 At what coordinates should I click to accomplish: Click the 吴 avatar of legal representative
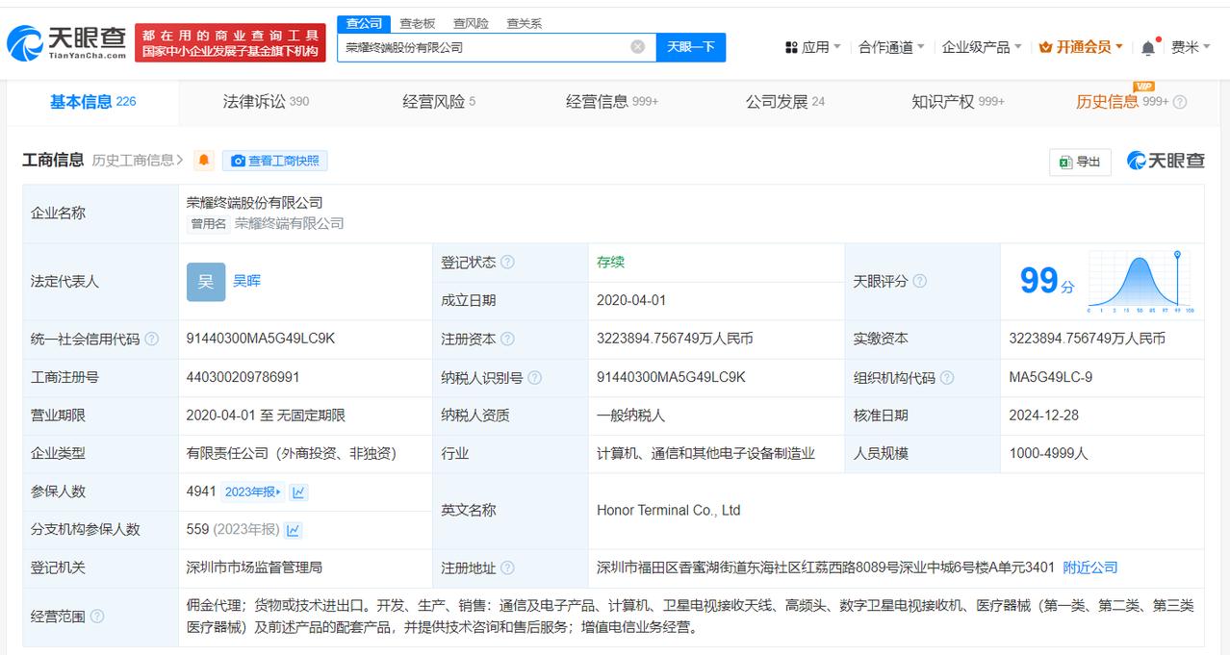[206, 282]
